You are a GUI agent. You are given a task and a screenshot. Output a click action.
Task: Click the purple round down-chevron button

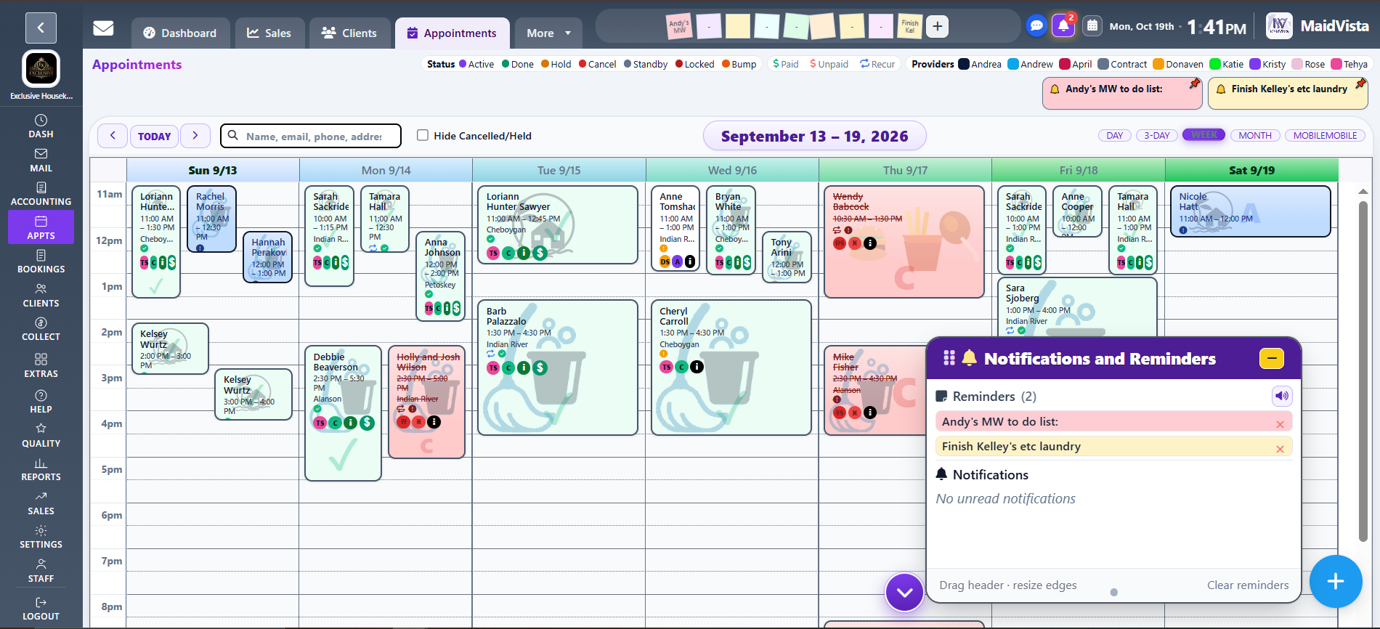tap(904, 592)
